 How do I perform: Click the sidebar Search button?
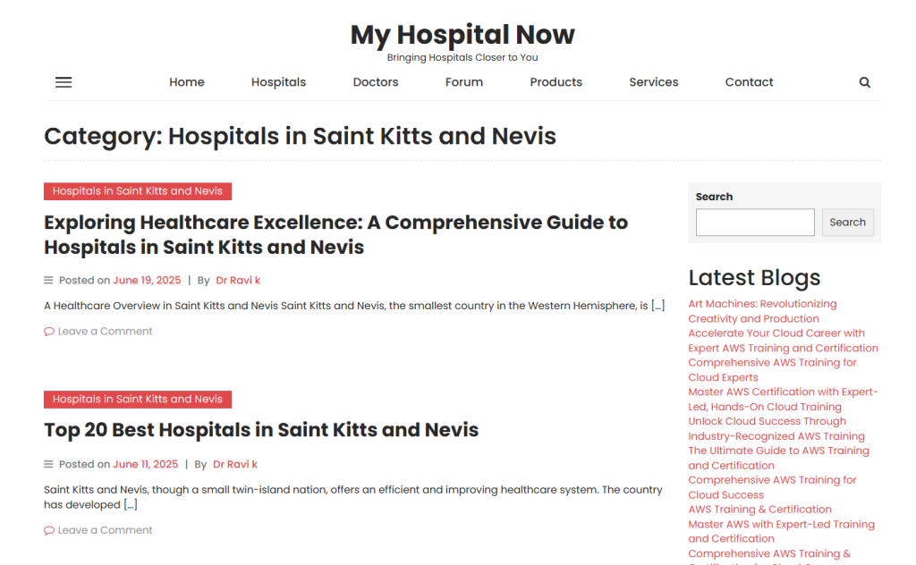click(847, 223)
